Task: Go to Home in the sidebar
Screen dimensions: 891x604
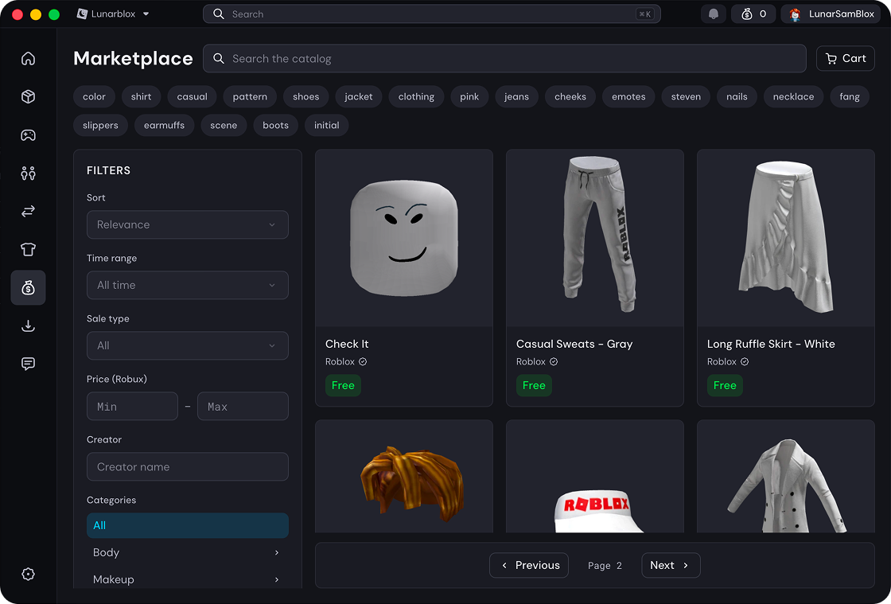Action: 28,59
